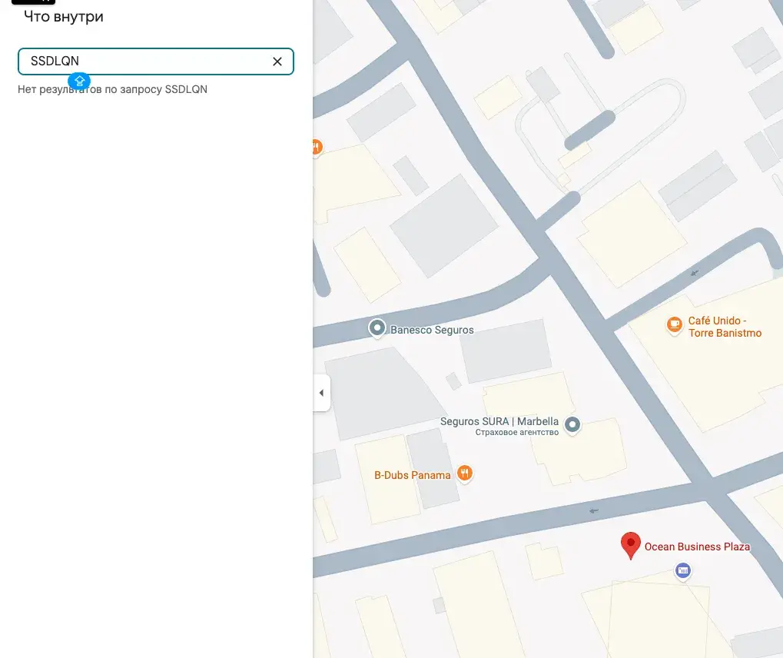Viewport: 783px width, 658px height.
Task: Select the Café Unido coffee cup icon
Action: click(x=675, y=324)
